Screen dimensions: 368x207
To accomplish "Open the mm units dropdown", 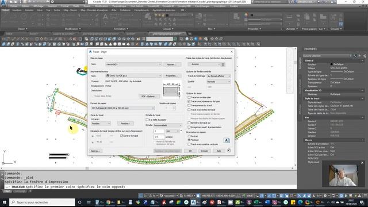I will pyautogui.click(x=172, y=131).
